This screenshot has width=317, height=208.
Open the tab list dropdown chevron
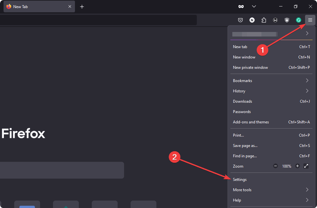tap(254, 6)
